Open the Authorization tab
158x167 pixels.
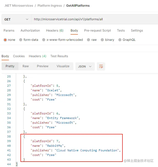30,31
